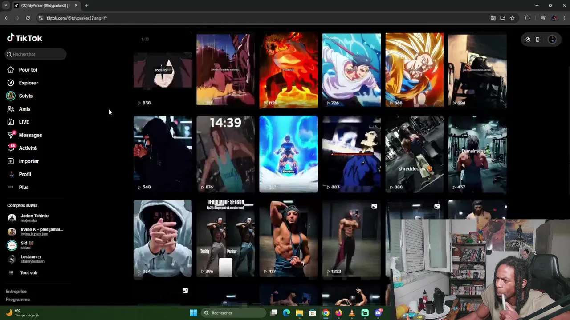Open the Windows Start menu
570x320 pixels.
coord(193,313)
